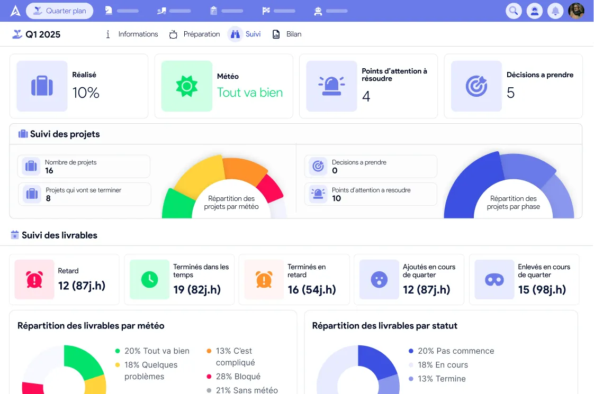
Task: Open the search icon in the header
Action: pos(514,11)
